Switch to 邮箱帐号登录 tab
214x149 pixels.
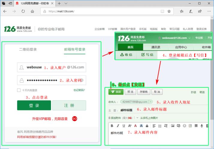tap(75, 49)
